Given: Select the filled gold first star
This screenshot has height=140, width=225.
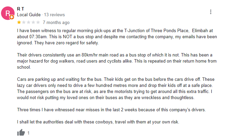Looking at the screenshot, I should pos(19,22).
